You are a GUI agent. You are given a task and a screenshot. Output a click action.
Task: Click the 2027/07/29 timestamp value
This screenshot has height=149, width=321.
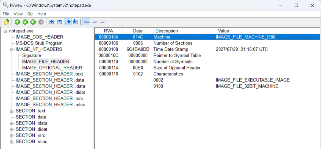242,49
